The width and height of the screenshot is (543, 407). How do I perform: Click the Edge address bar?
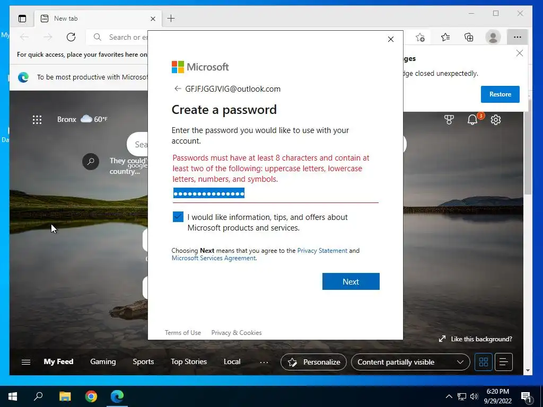coord(118,37)
